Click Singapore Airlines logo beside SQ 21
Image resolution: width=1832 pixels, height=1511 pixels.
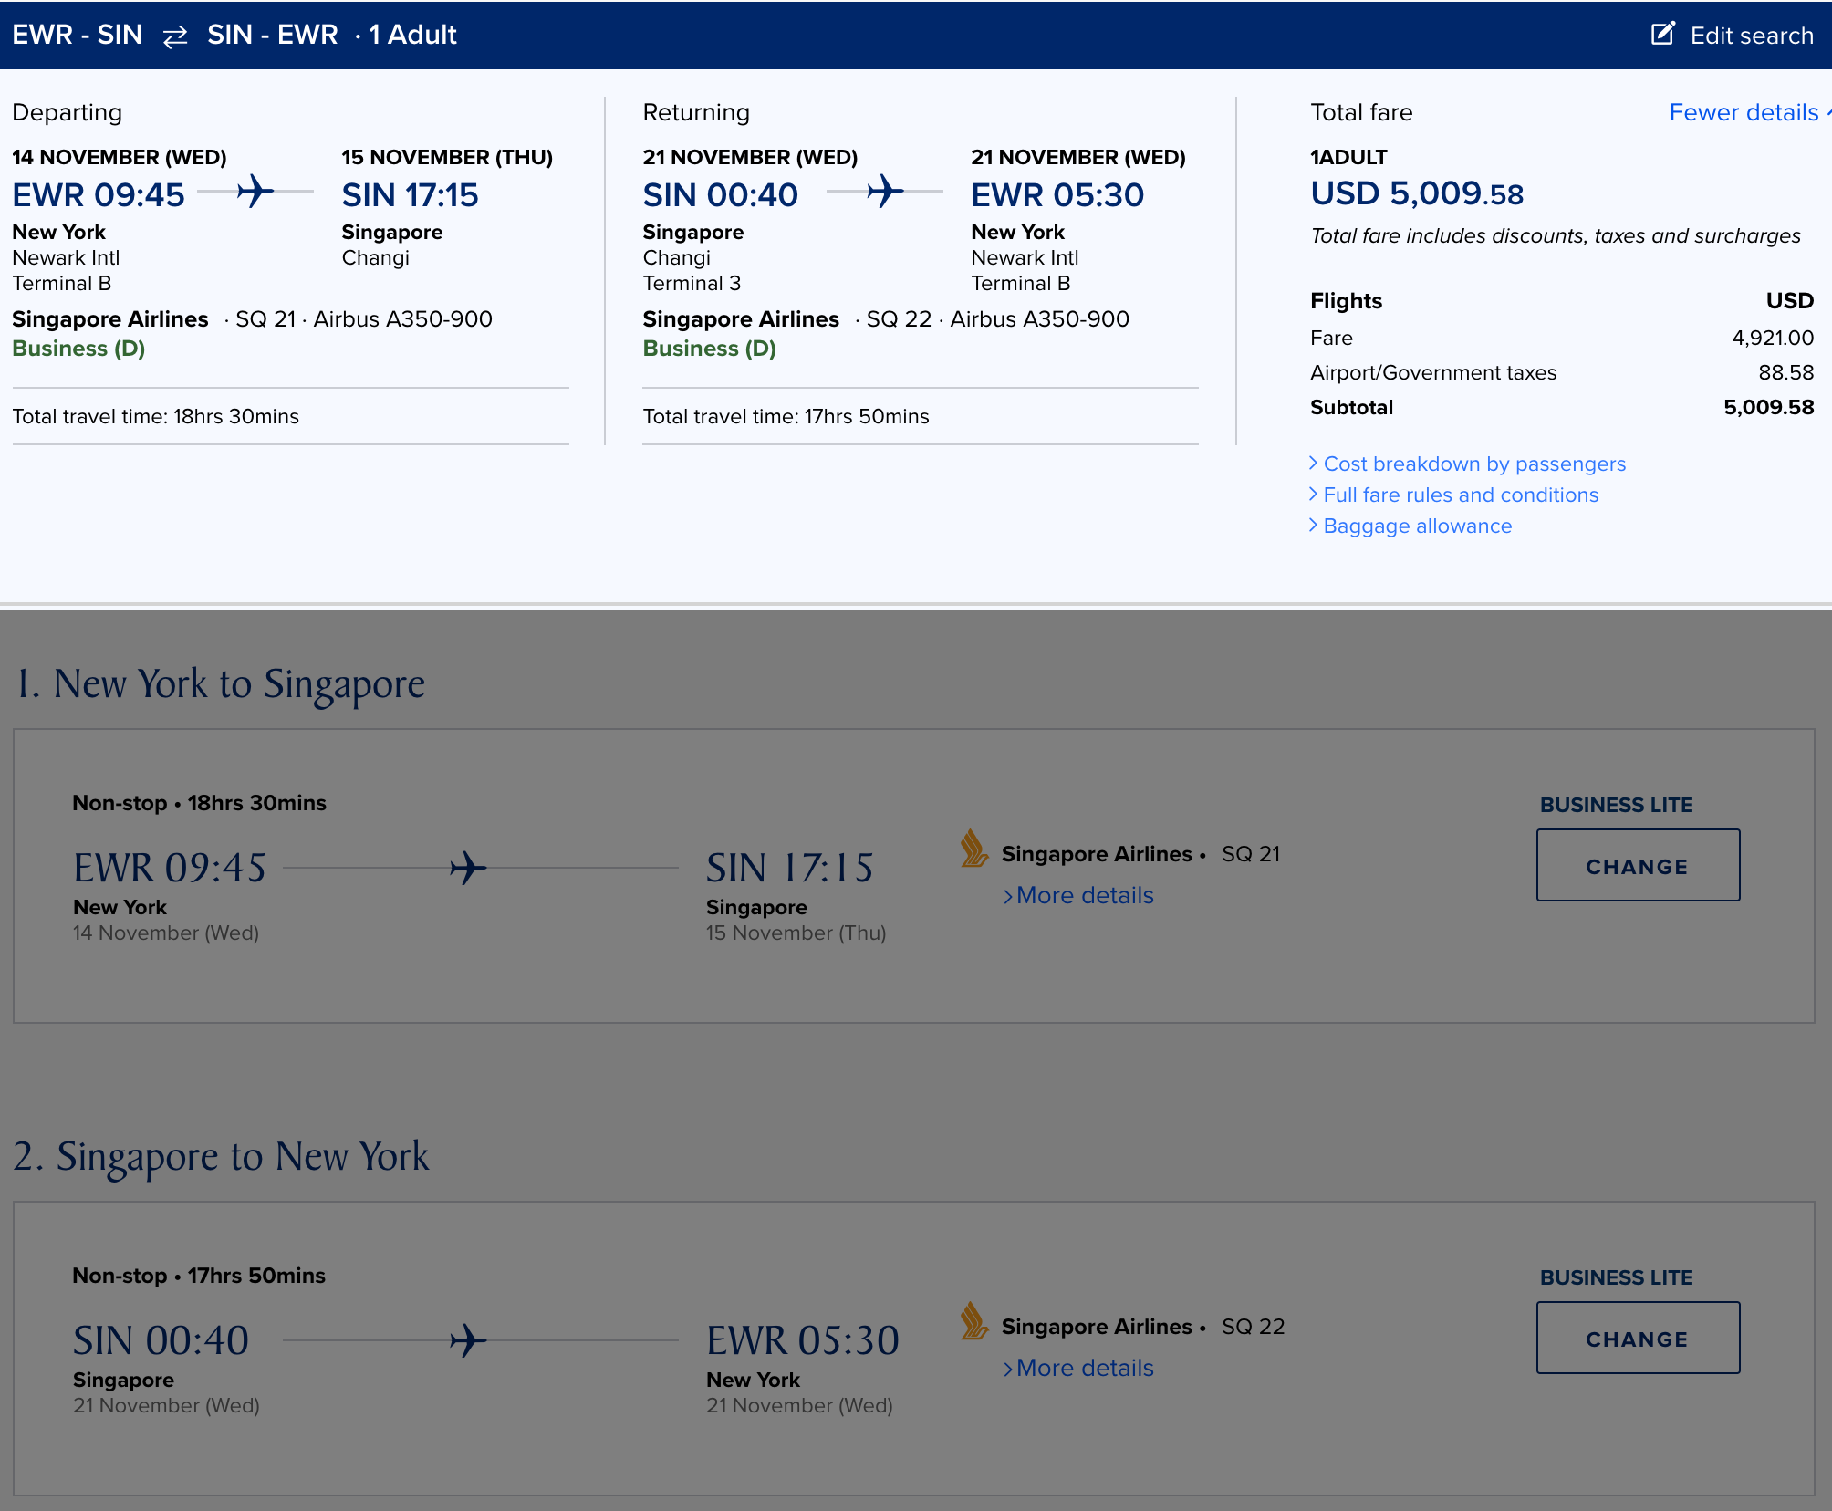tap(974, 849)
